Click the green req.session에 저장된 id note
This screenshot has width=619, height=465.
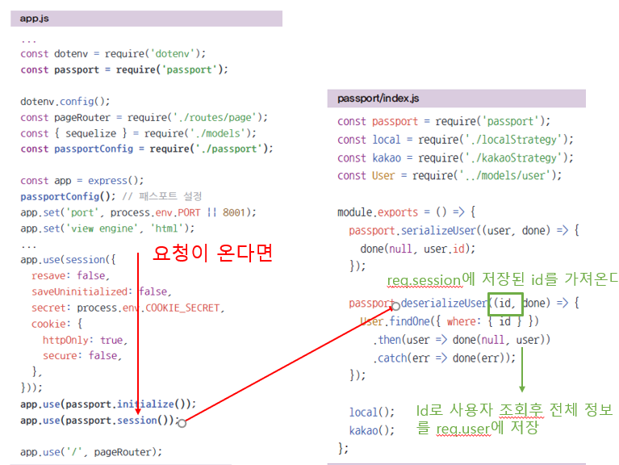[503, 279]
